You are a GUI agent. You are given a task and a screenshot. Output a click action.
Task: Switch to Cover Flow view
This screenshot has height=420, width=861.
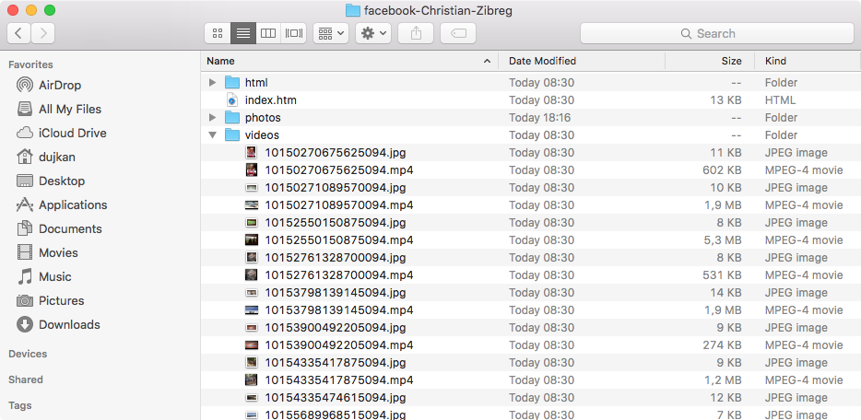tap(293, 33)
